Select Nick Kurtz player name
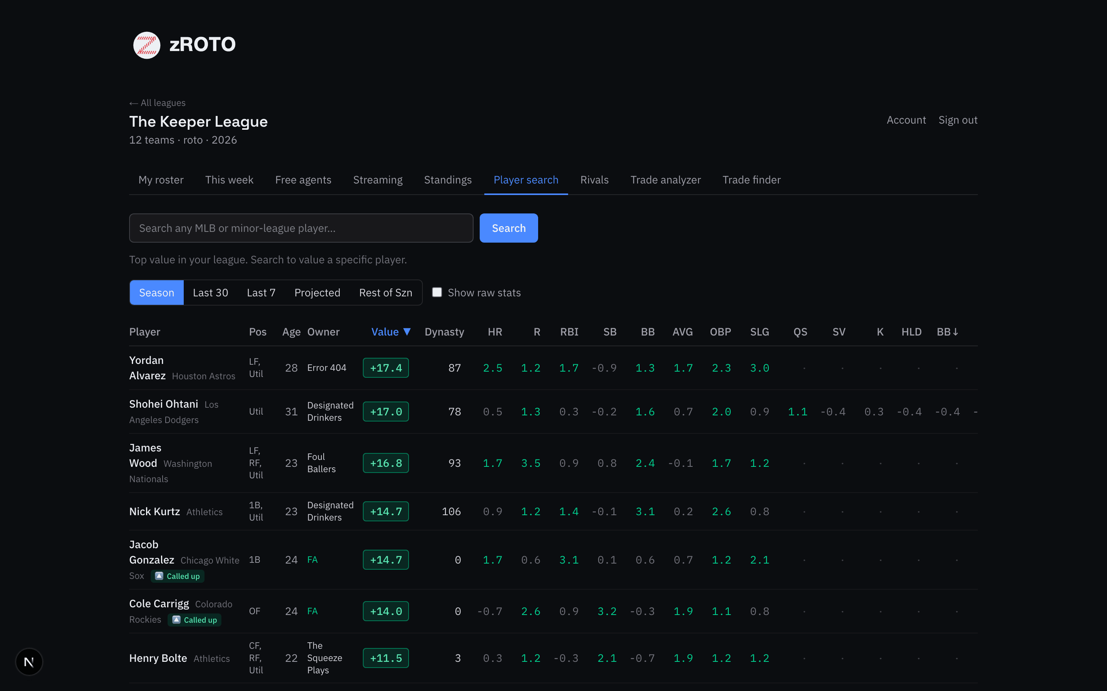 click(155, 511)
